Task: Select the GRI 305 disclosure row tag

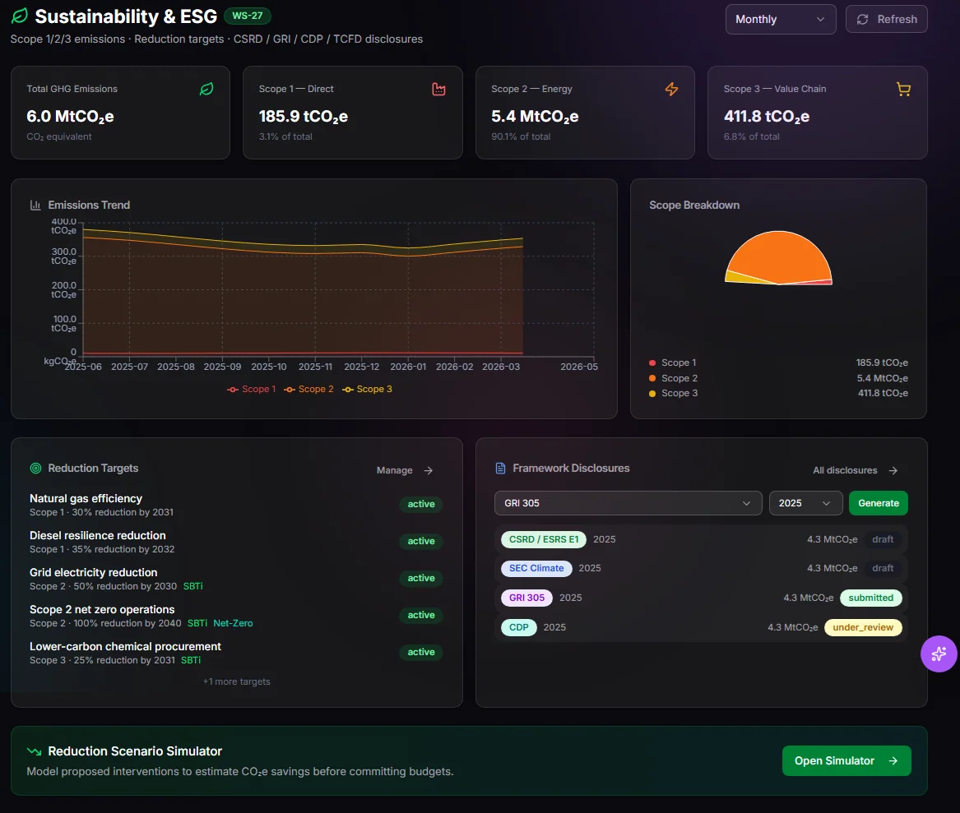Action: [x=526, y=598]
